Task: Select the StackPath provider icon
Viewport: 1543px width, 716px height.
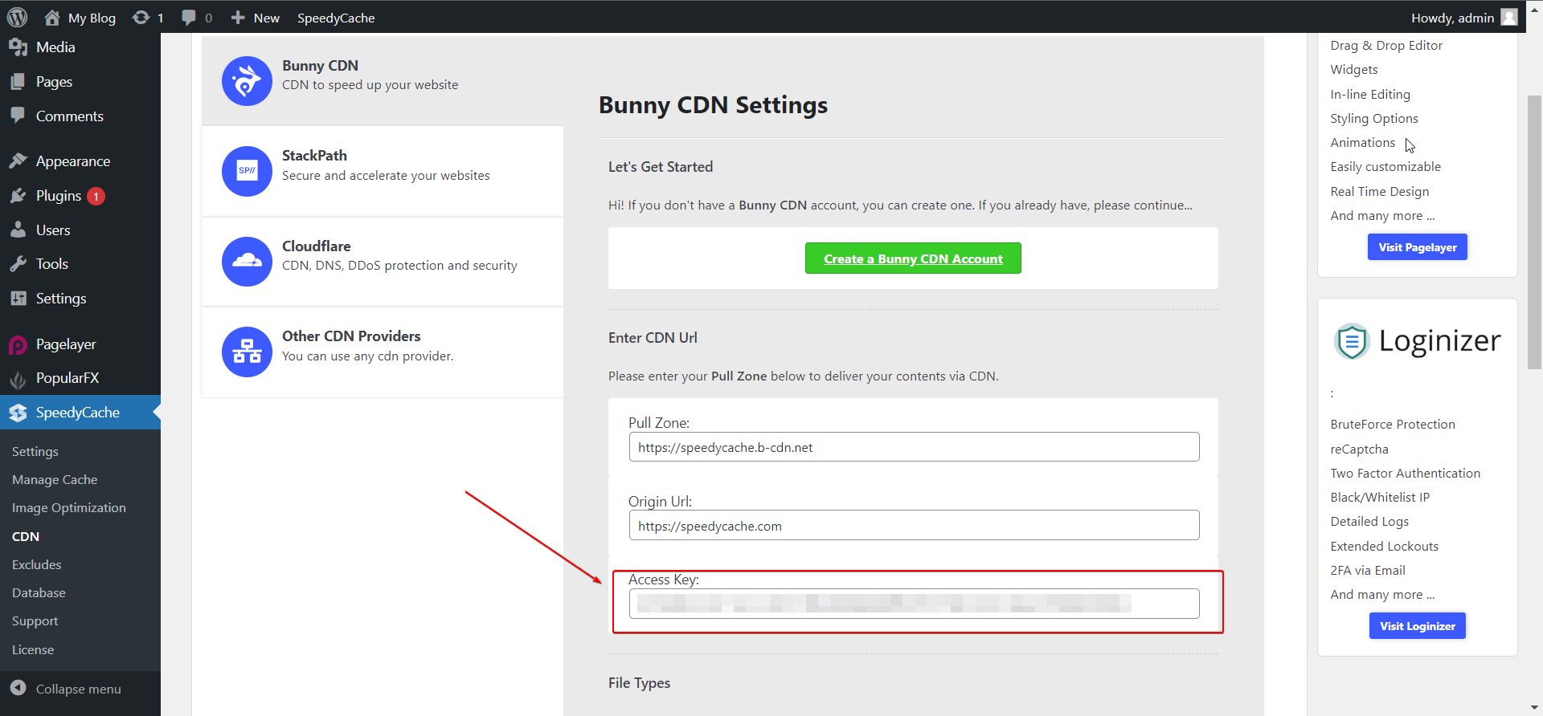Action: [x=247, y=171]
